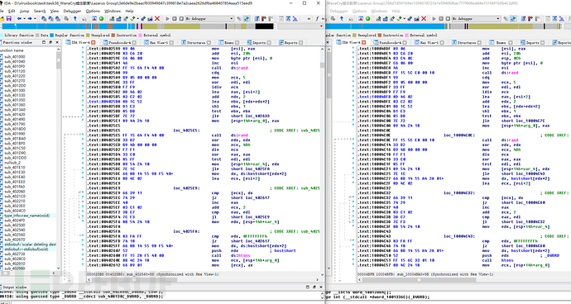Open the Edit menu in left IDA window

12,11
